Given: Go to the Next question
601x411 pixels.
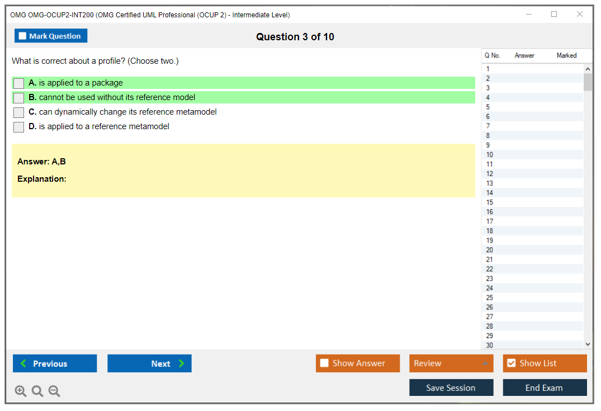Looking at the screenshot, I should (x=149, y=363).
